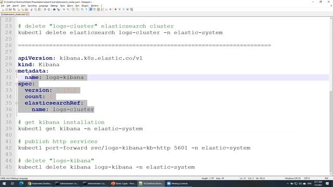Viewport: 333px width, 187px height.
Task: Click the Run Macro Multiple Times icon
Action: click(x=127, y=9)
